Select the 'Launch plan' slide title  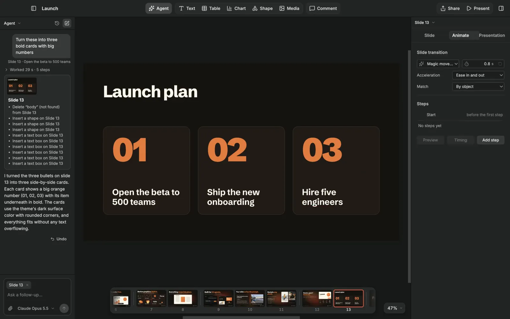tap(150, 92)
